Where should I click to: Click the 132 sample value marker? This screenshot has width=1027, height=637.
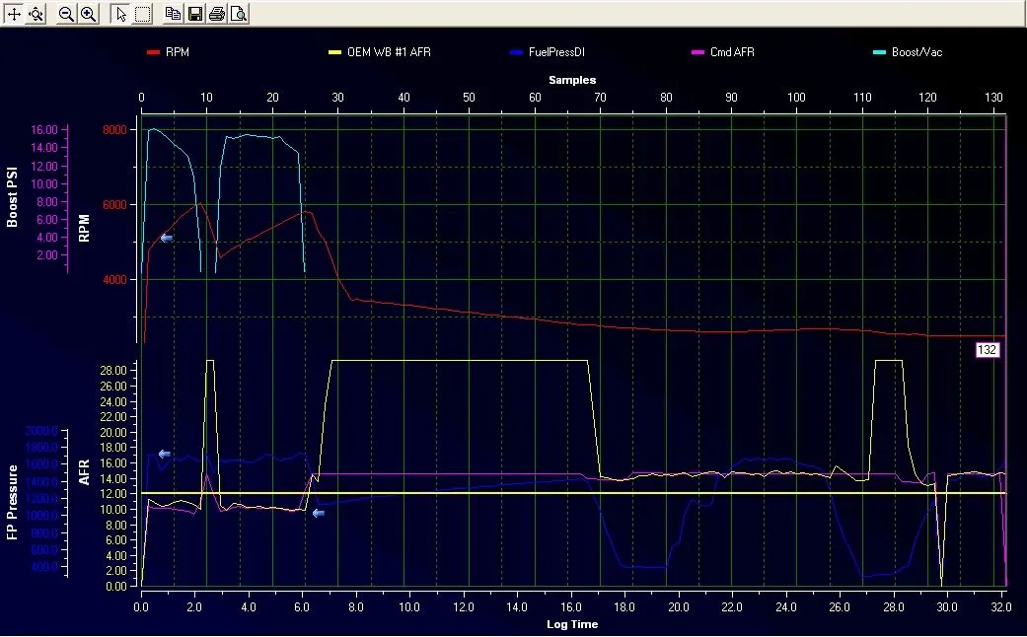click(987, 350)
